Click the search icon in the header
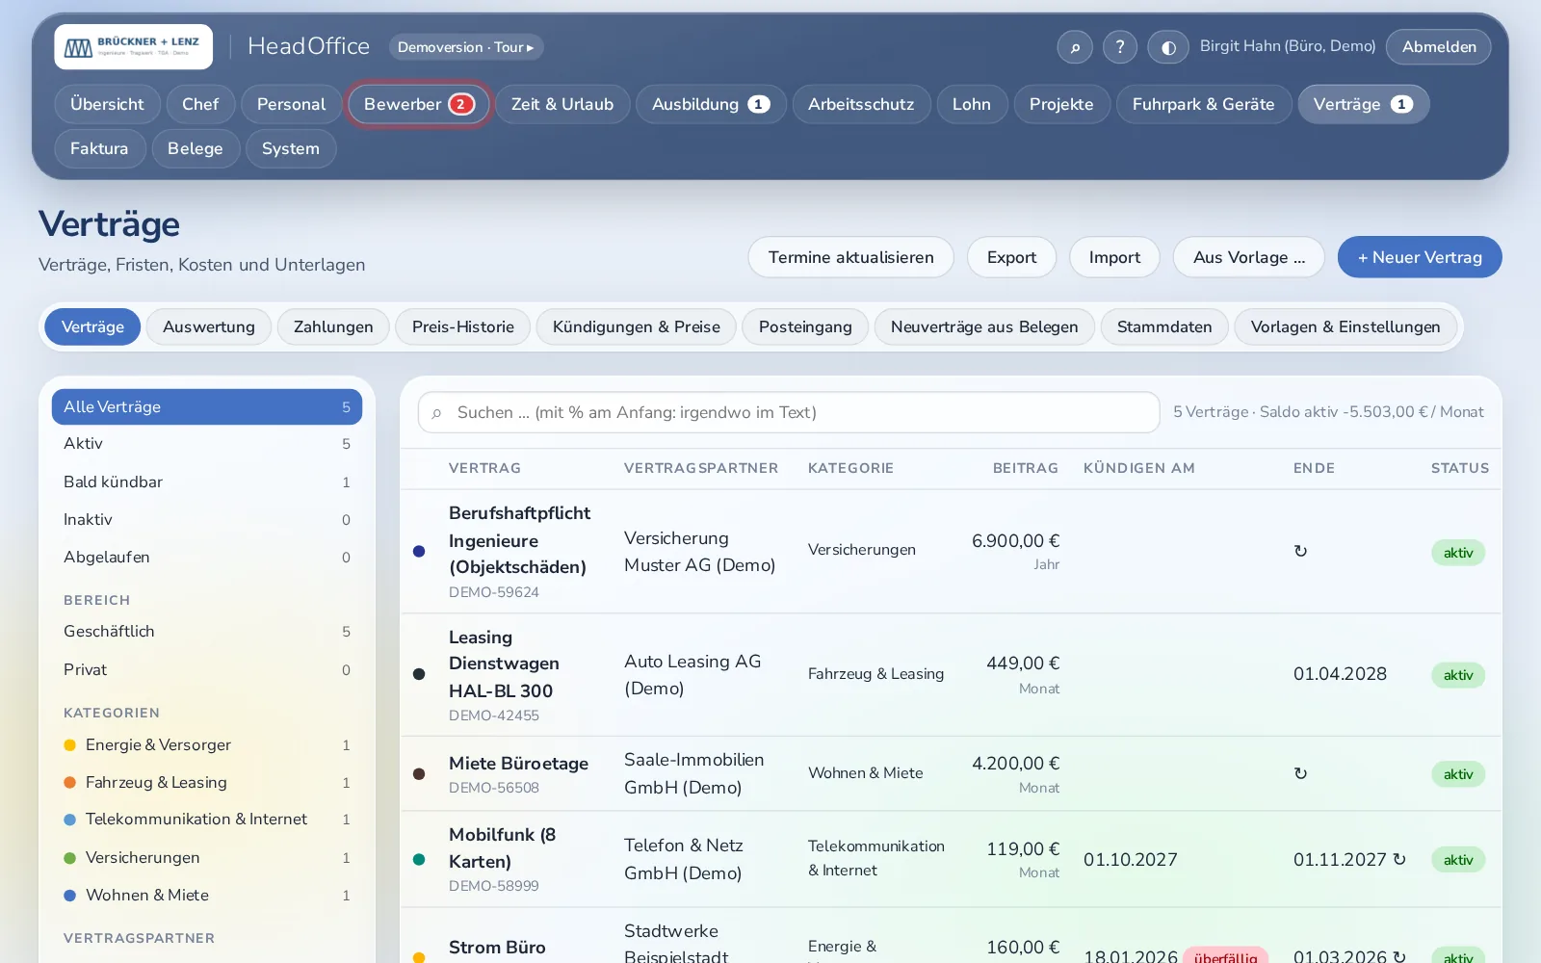The height and width of the screenshot is (963, 1541). [x=1075, y=47]
